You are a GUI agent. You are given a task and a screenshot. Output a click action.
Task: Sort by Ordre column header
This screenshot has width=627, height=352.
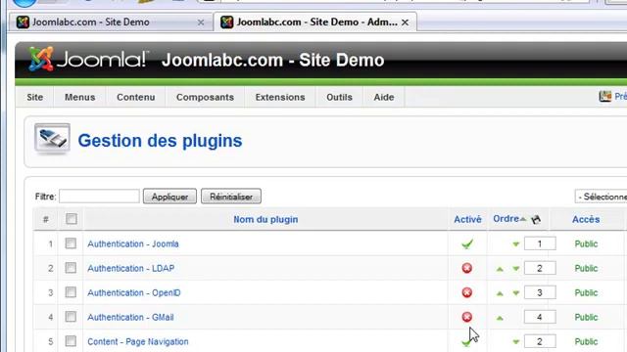pyautogui.click(x=506, y=219)
